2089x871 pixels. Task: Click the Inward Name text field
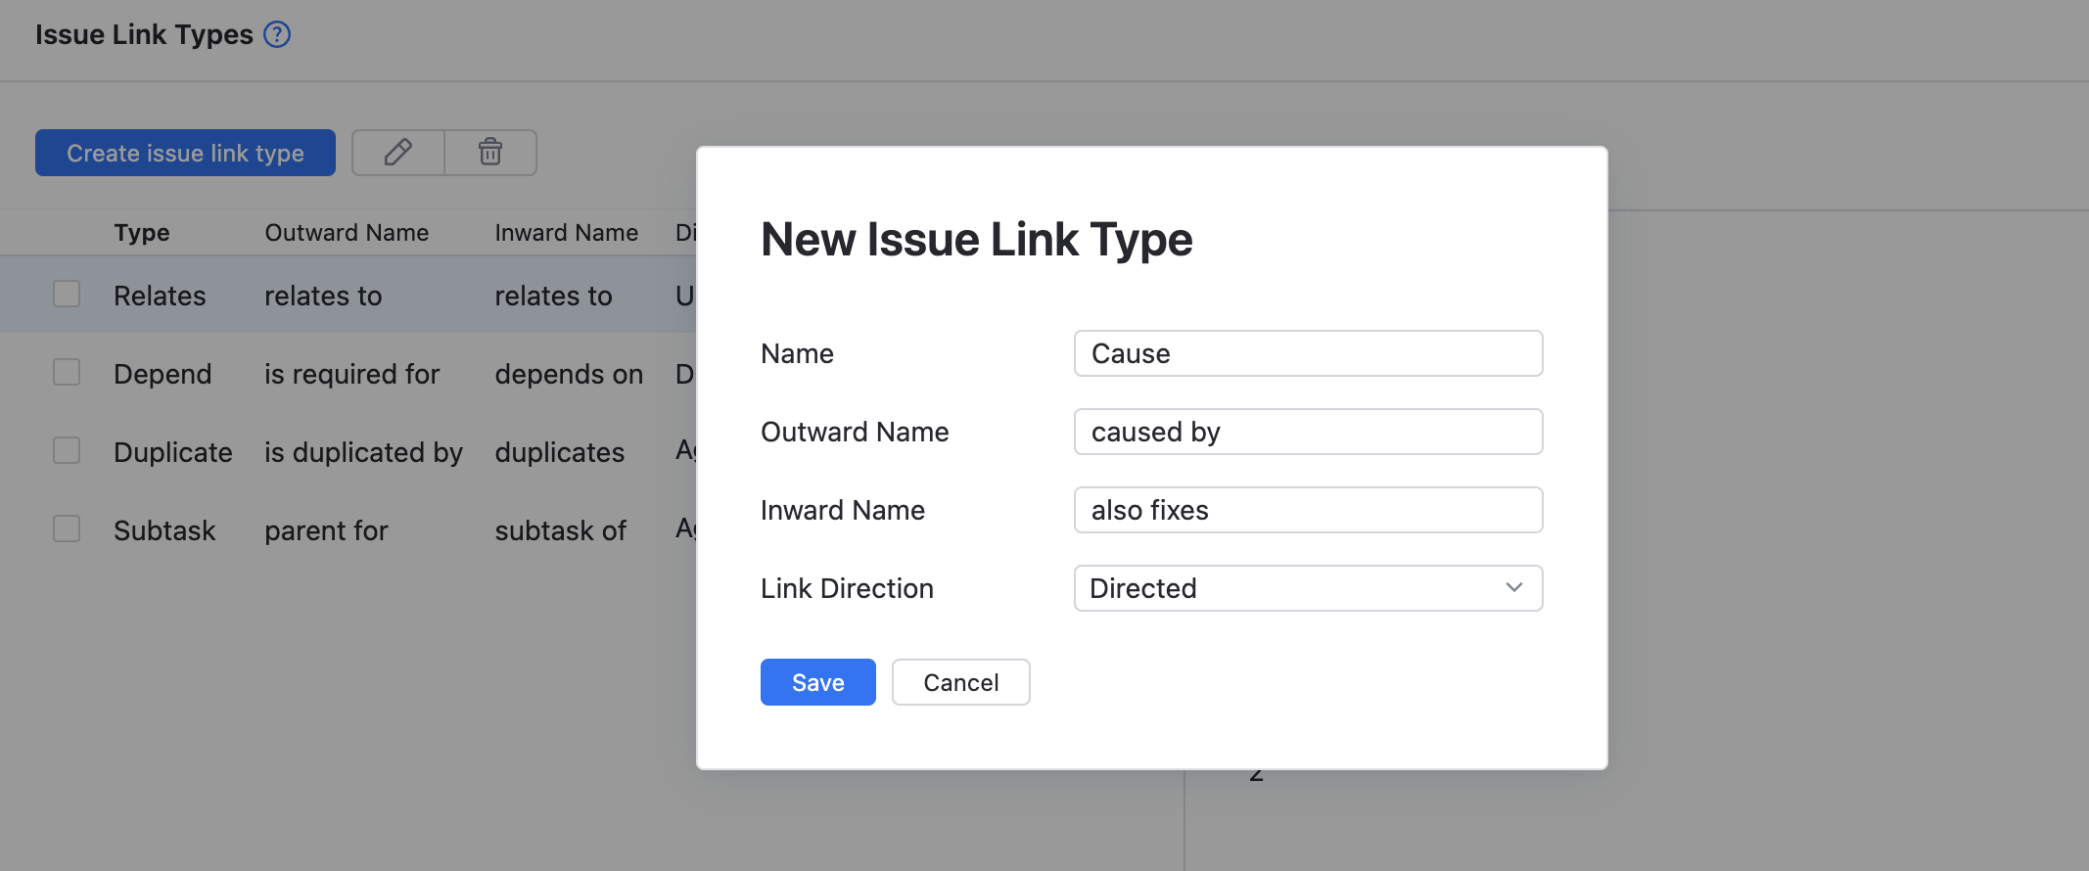click(x=1307, y=510)
